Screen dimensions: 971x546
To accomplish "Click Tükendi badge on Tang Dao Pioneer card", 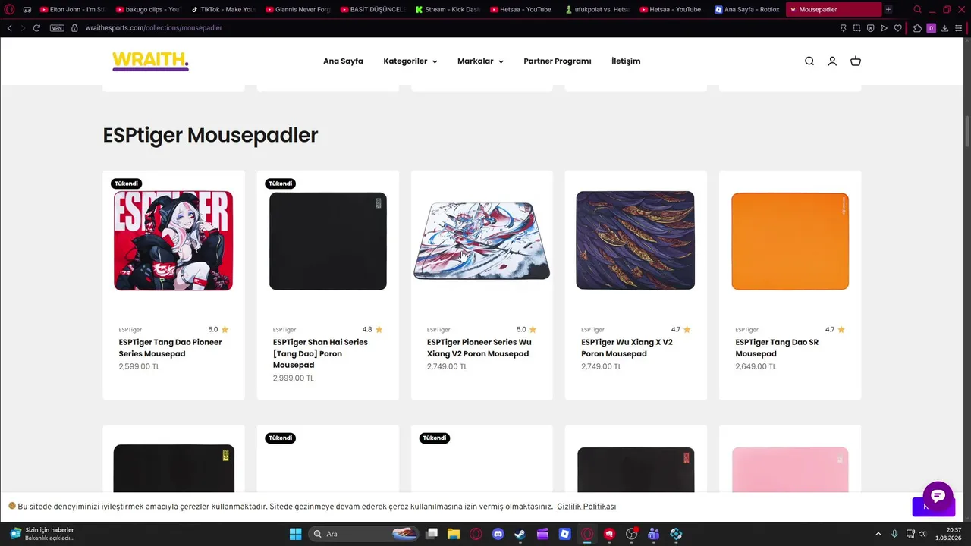I will click(127, 184).
